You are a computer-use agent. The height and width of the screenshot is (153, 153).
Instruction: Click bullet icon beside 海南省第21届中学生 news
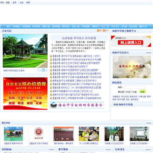click(x=51, y=56)
